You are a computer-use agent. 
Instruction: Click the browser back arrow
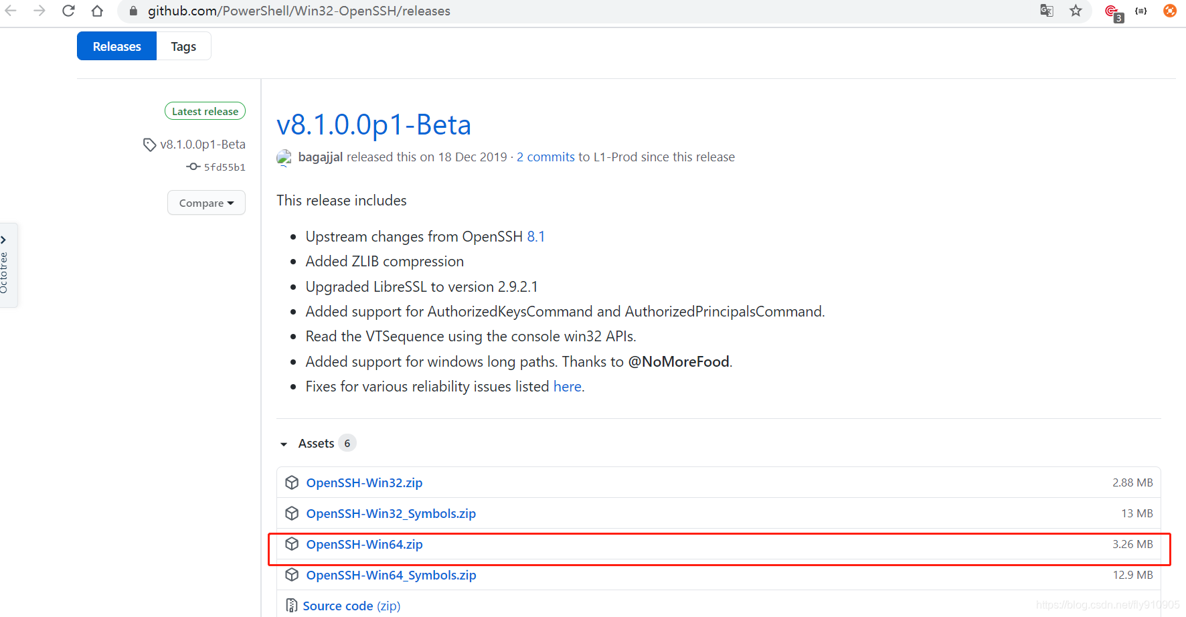pyautogui.click(x=11, y=11)
